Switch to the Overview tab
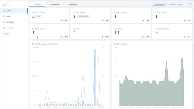 [x=37, y=4]
